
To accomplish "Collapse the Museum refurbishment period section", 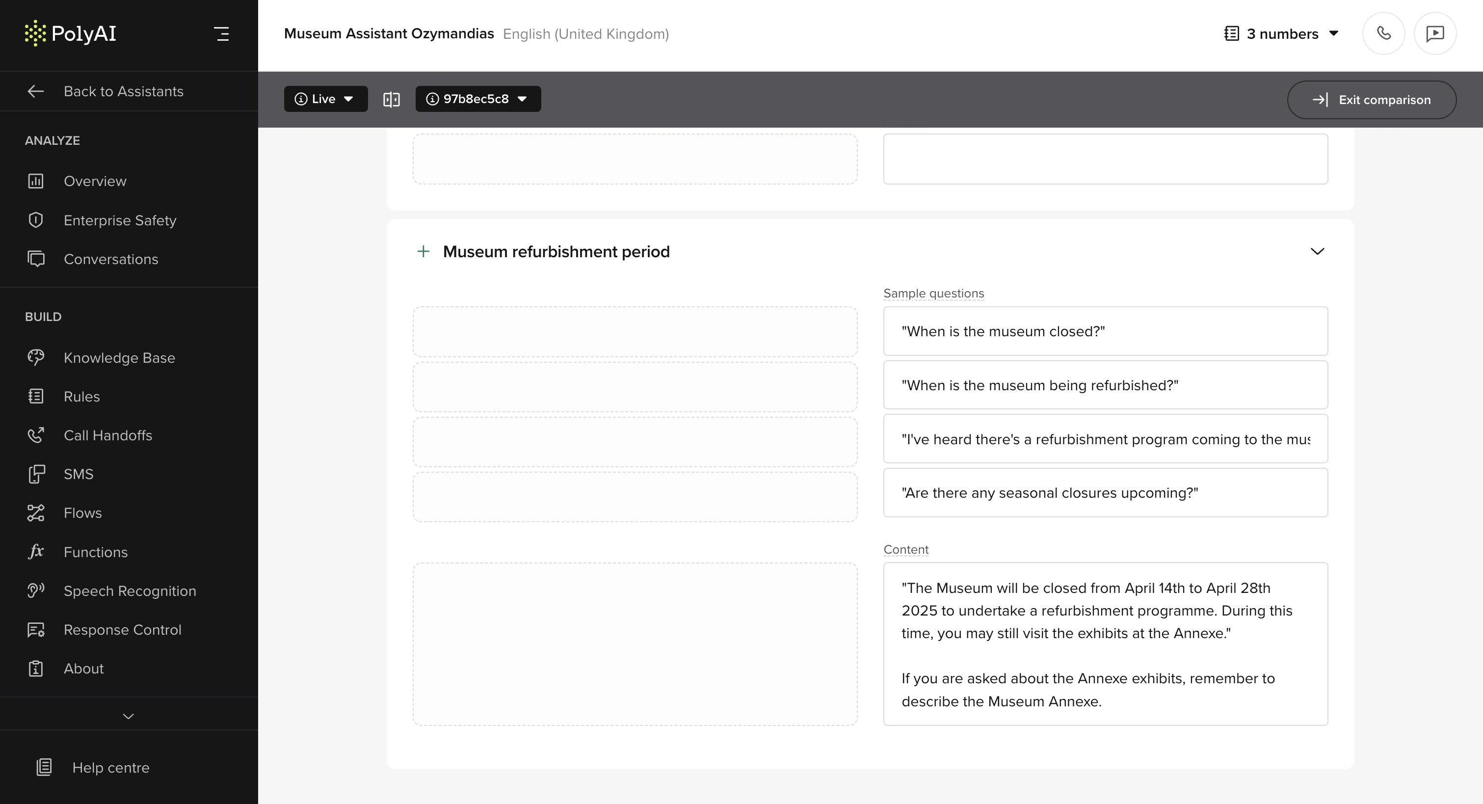I will (x=1317, y=252).
